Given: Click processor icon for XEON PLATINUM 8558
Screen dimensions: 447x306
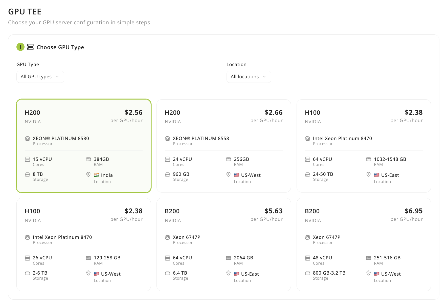Looking at the screenshot, I should click(167, 139).
